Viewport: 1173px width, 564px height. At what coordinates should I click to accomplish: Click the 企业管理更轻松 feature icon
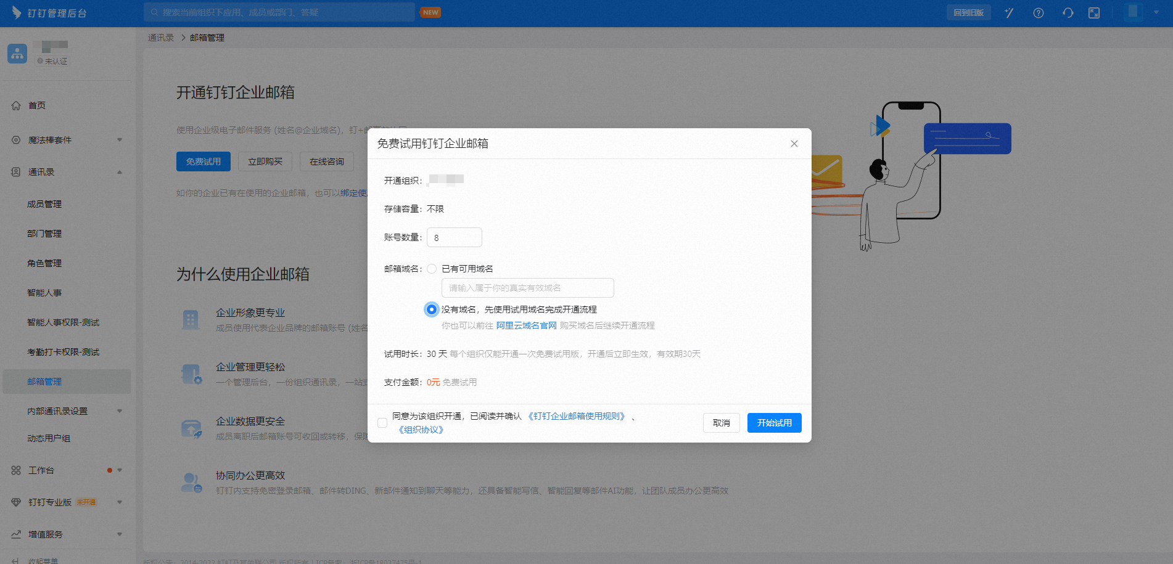coord(191,374)
